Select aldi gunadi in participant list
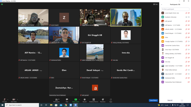 [175, 21]
